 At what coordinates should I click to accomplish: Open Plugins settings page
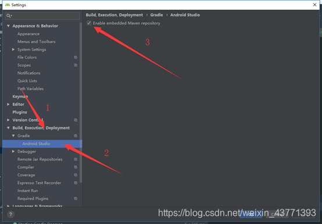pos(20,112)
